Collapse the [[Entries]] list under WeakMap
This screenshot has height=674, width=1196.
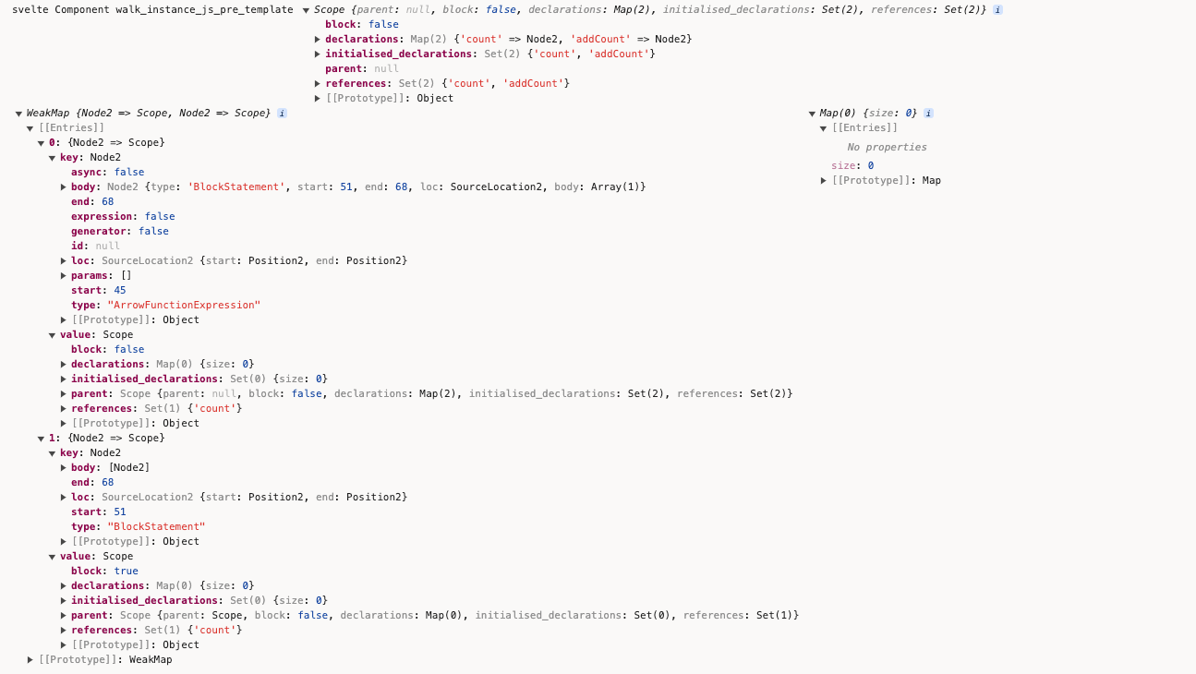pyautogui.click(x=30, y=127)
